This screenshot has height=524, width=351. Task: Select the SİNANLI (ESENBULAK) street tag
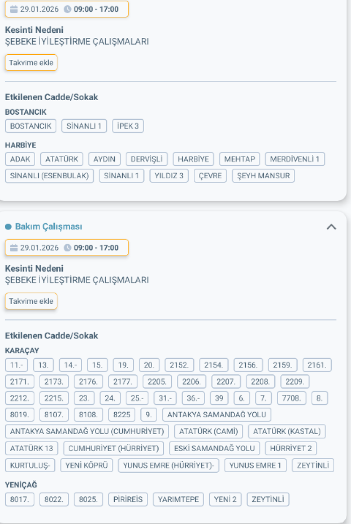[x=50, y=176]
